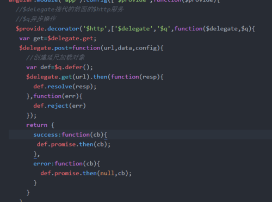This screenshot has height=202, width=272.
Task: Click the highlighted success:function(cb) line
Action: coord(140,134)
